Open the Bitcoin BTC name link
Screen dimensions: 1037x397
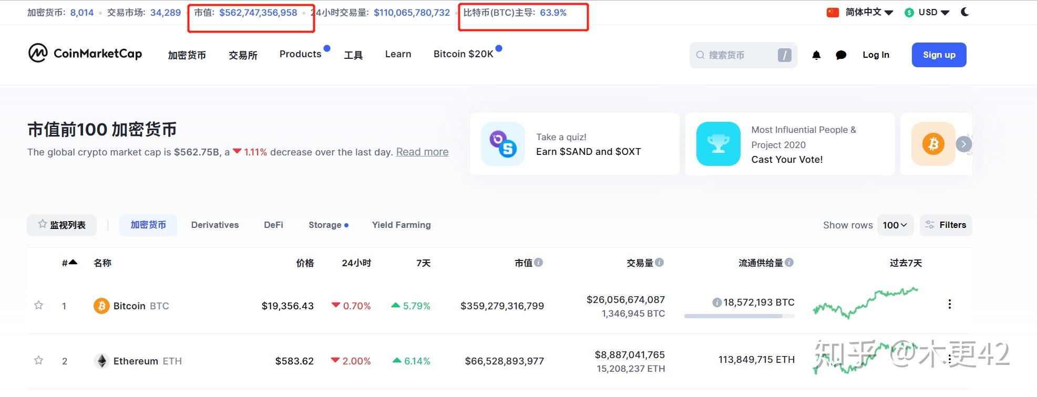coord(141,306)
